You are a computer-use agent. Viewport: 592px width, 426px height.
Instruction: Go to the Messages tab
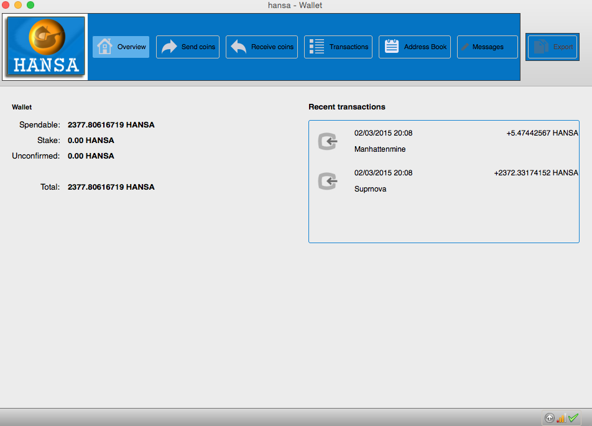click(488, 47)
